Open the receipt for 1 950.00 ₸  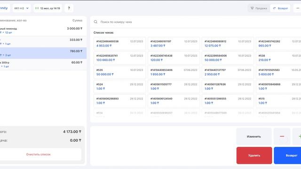(174, 72)
